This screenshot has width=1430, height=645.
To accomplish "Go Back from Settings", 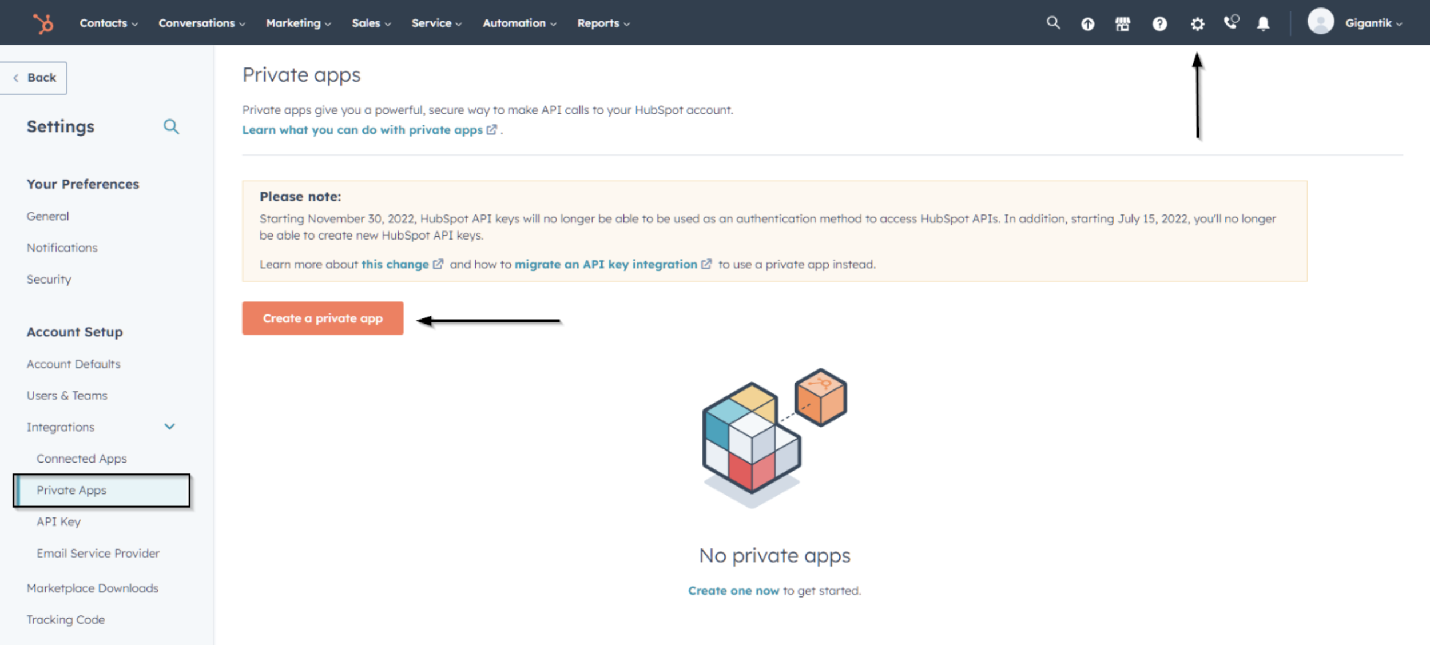I will coord(34,78).
